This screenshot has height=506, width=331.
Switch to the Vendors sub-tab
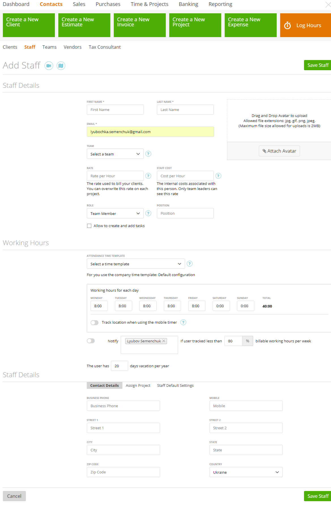72,47
